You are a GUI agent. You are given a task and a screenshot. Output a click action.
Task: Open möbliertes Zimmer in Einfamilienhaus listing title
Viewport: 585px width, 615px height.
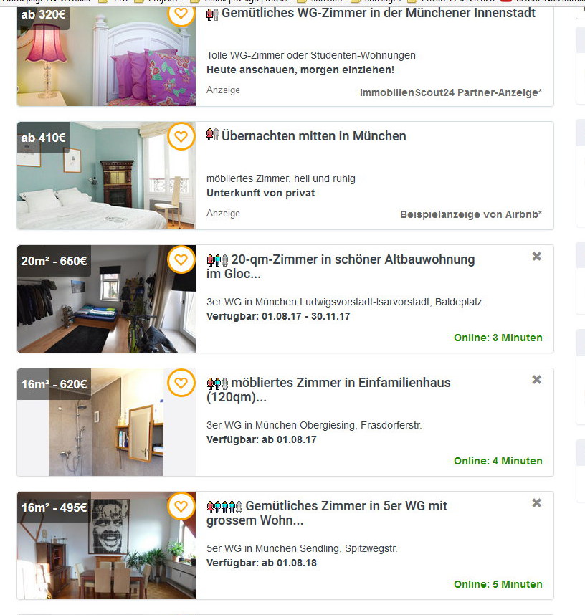click(328, 389)
